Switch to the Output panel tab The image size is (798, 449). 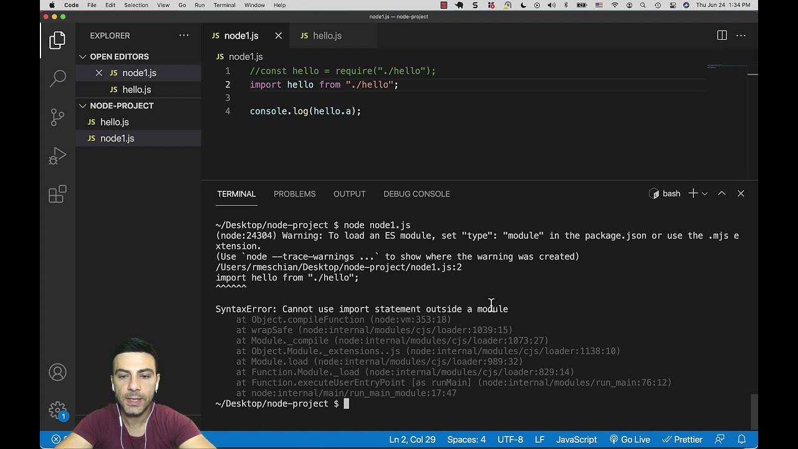(349, 194)
